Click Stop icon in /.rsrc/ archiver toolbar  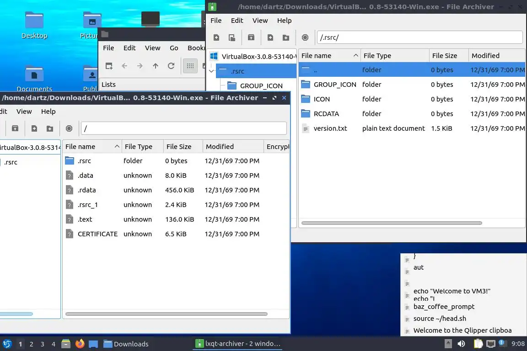click(x=305, y=37)
